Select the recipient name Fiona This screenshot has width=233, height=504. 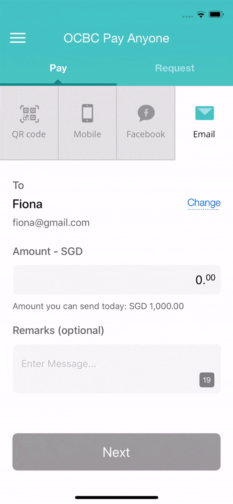27,204
